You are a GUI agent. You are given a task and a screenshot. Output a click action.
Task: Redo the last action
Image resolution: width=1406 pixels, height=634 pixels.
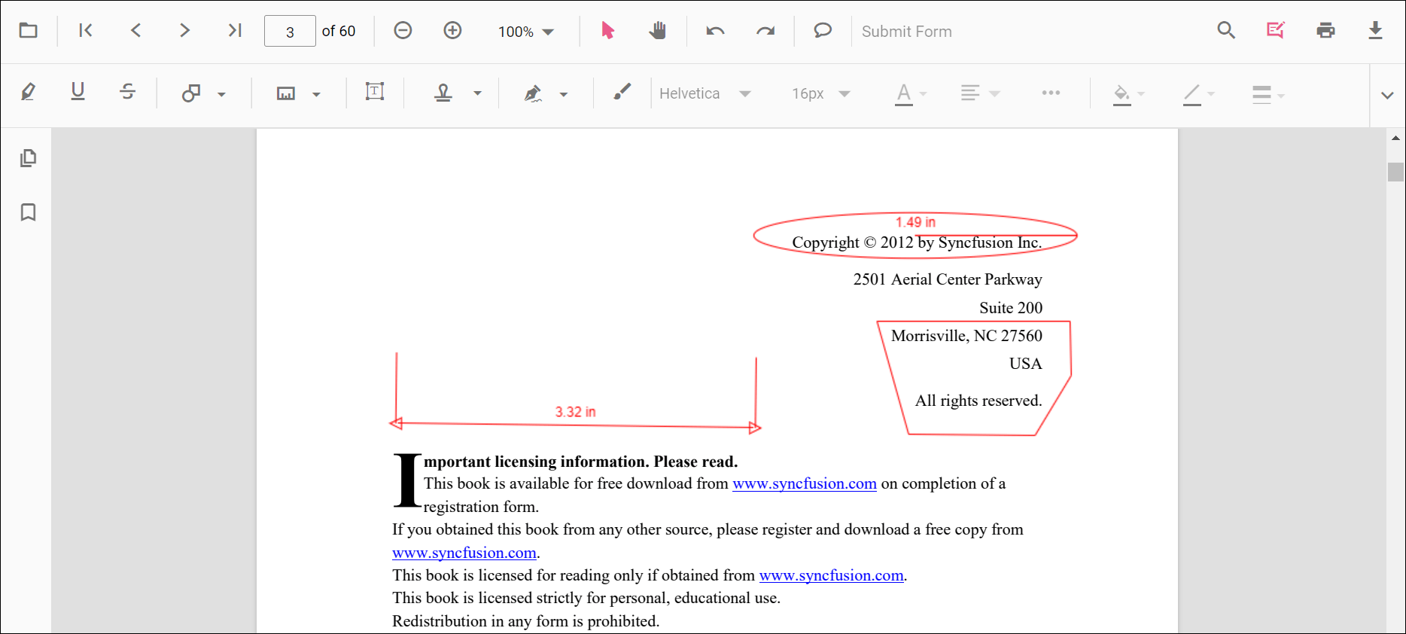[x=765, y=31]
